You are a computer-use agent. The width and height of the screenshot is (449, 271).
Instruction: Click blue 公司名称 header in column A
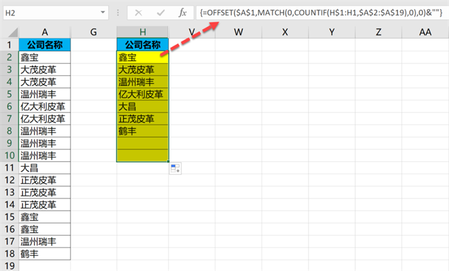point(45,45)
